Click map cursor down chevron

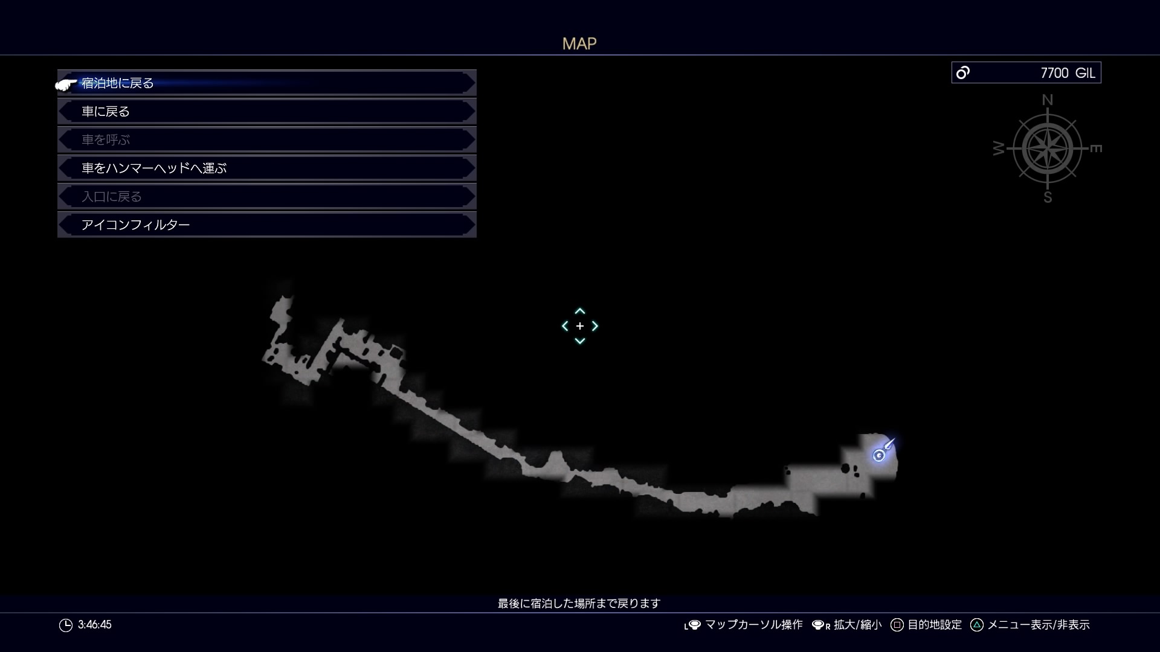tap(580, 341)
